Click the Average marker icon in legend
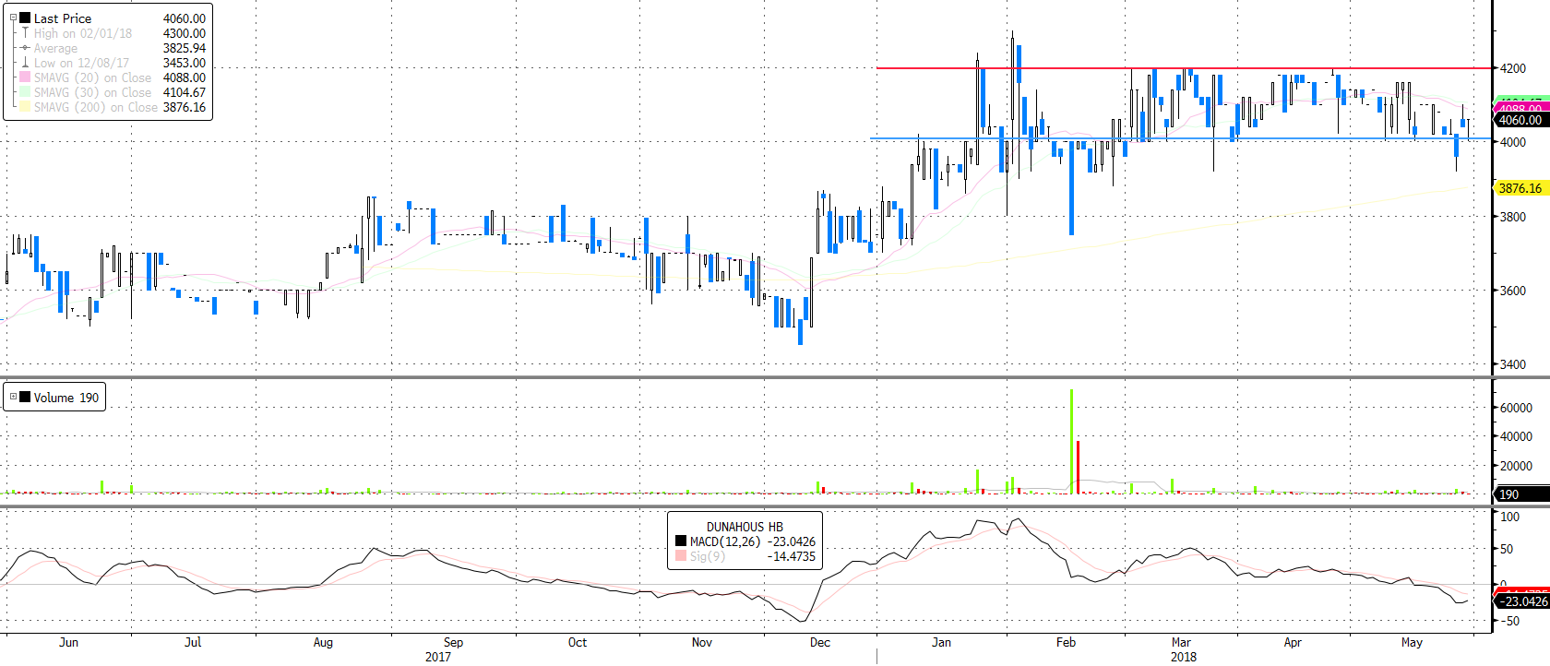 25,48
